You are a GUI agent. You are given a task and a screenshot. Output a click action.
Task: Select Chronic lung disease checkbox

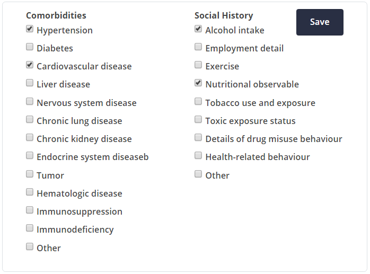(30, 120)
